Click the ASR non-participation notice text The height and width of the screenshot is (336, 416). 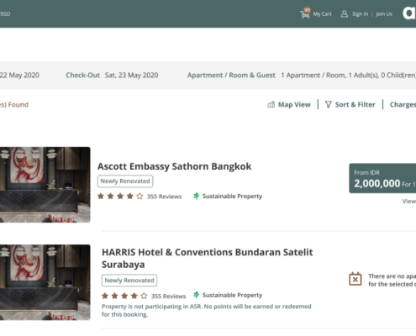[x=207, y=310]
